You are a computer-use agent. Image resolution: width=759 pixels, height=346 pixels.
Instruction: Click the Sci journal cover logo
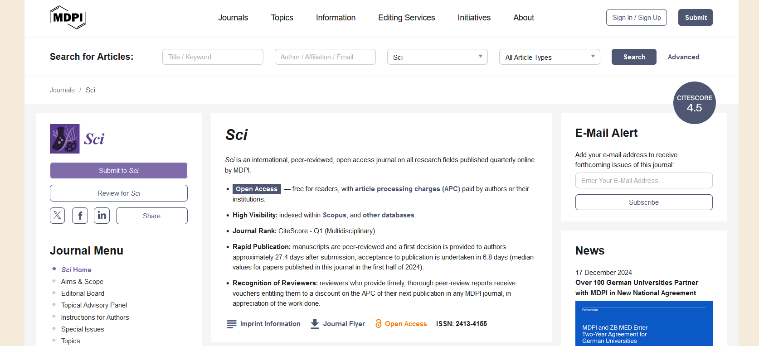[65, 139]
